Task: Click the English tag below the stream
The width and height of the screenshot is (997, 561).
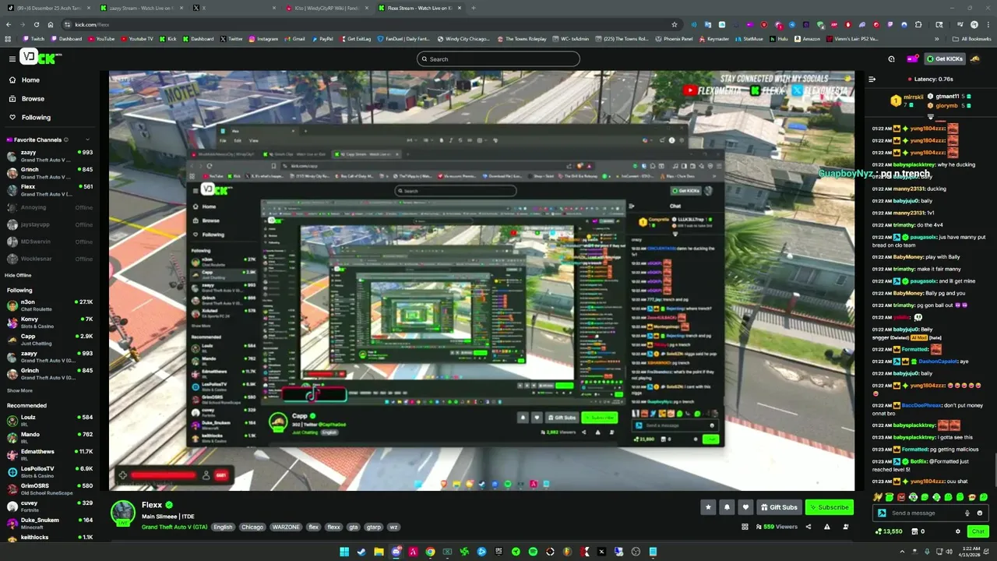Action: 223,527
